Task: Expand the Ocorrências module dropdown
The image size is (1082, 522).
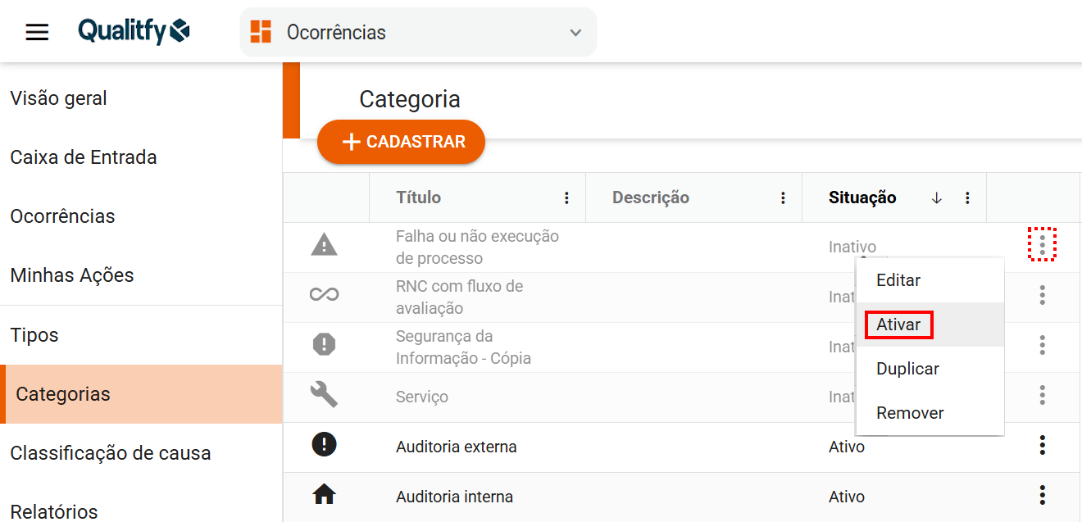Action: pos(575,33)
